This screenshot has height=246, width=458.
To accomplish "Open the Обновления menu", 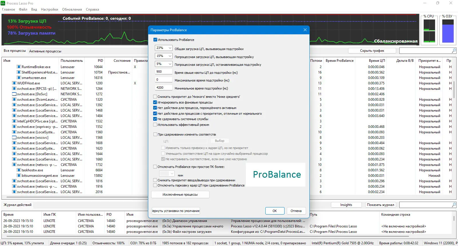I will point(72,9).
